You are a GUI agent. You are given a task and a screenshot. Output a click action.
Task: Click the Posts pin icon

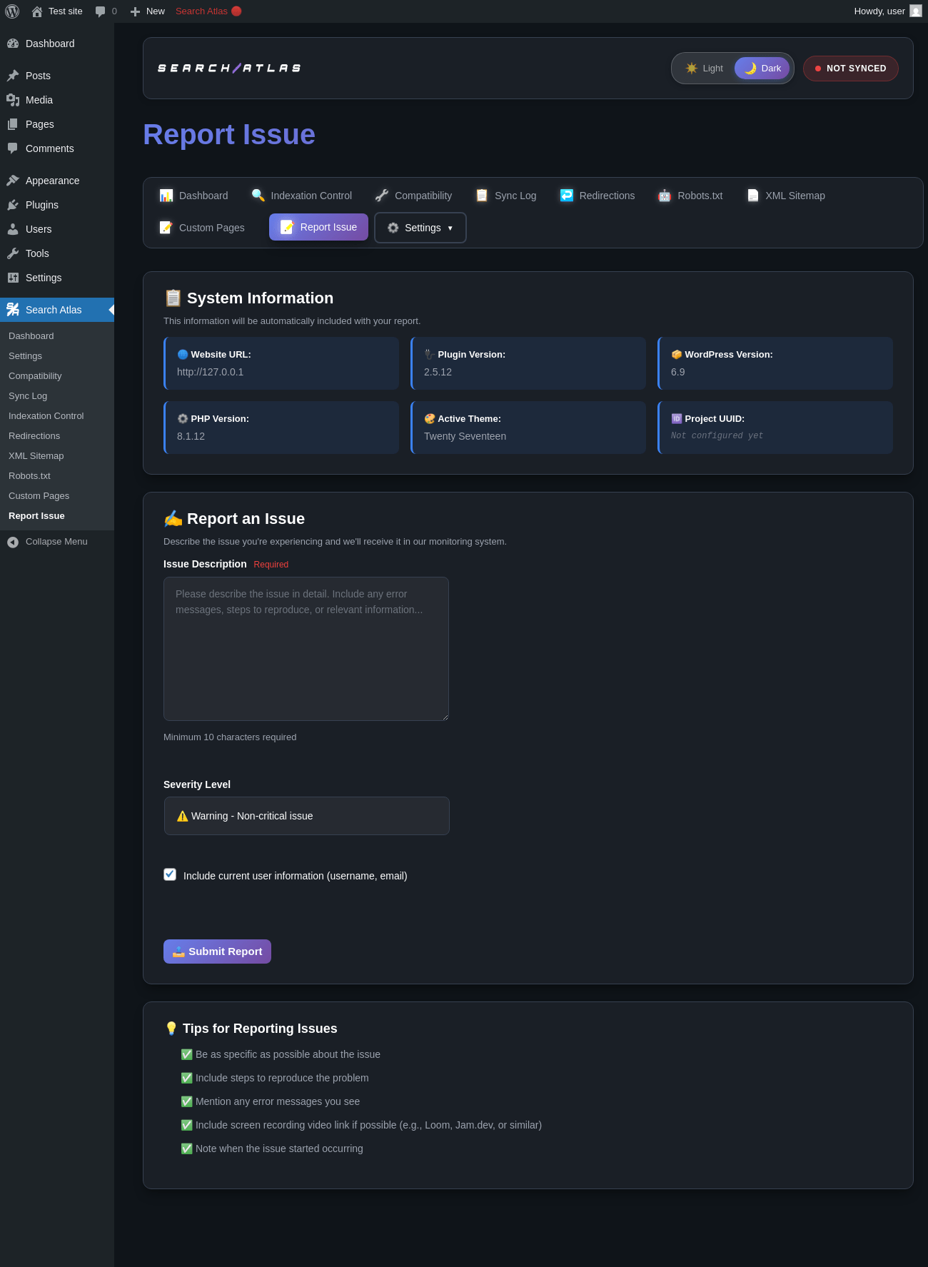coord(13,76)
